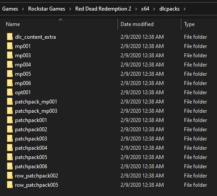Viewport: 217px width, 196px height.
Task: Click the File folder type of dlc_content_extra
Action: click(x=195, y=37)
